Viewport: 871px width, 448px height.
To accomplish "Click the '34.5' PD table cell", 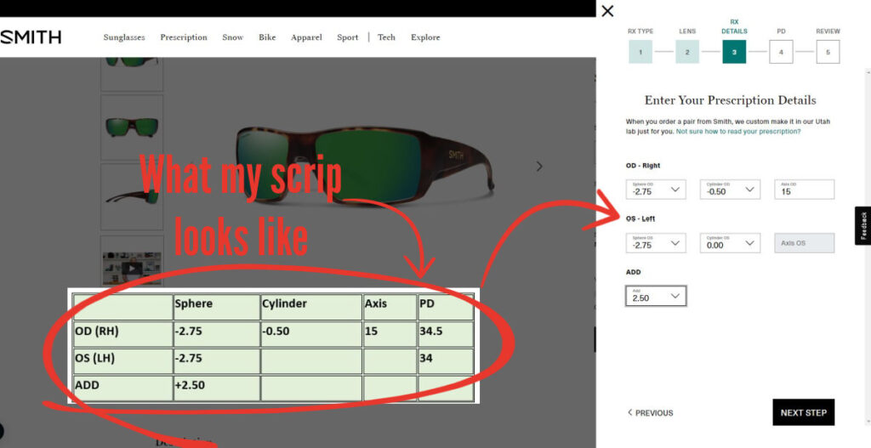I will click(446, 334).
